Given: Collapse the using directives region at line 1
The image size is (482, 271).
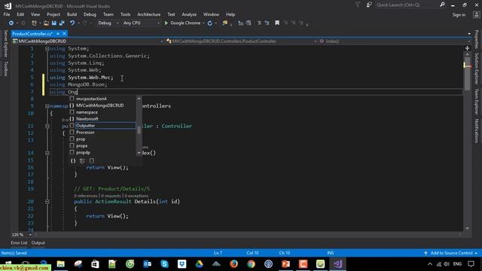Looking at the screenshot, I should (47, 49).
